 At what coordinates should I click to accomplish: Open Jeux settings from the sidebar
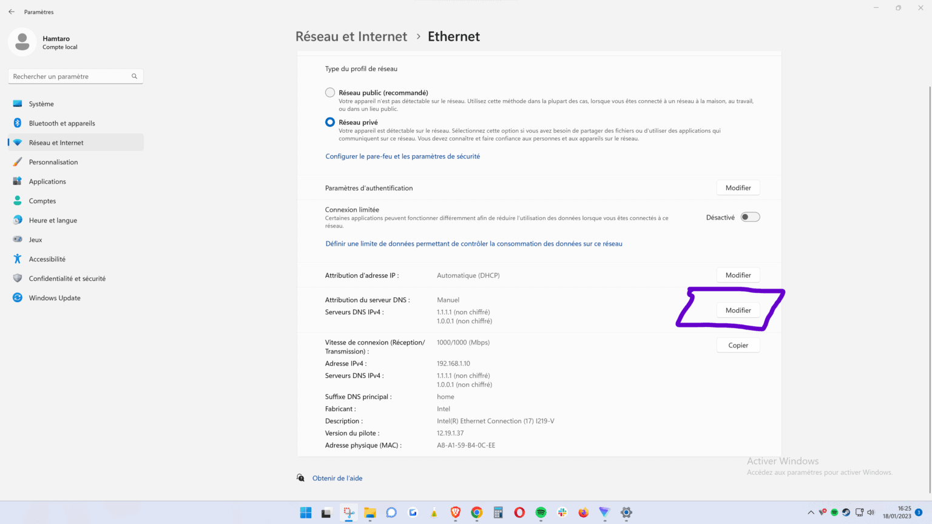[x=35, y=240]
